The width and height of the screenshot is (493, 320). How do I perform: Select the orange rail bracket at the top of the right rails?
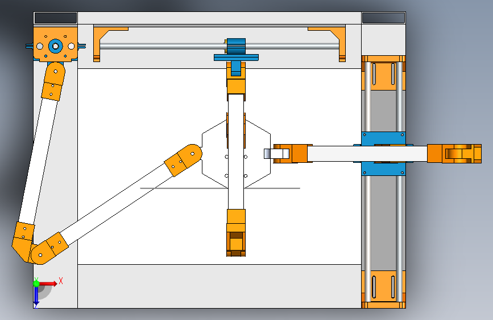tap(383, 73)
